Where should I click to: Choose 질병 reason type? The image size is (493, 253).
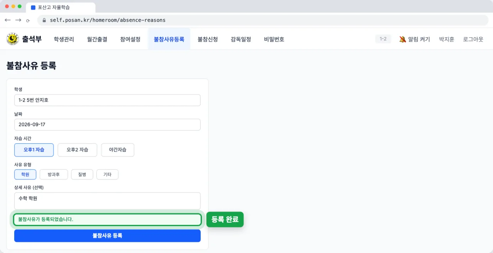click(82, 174)
